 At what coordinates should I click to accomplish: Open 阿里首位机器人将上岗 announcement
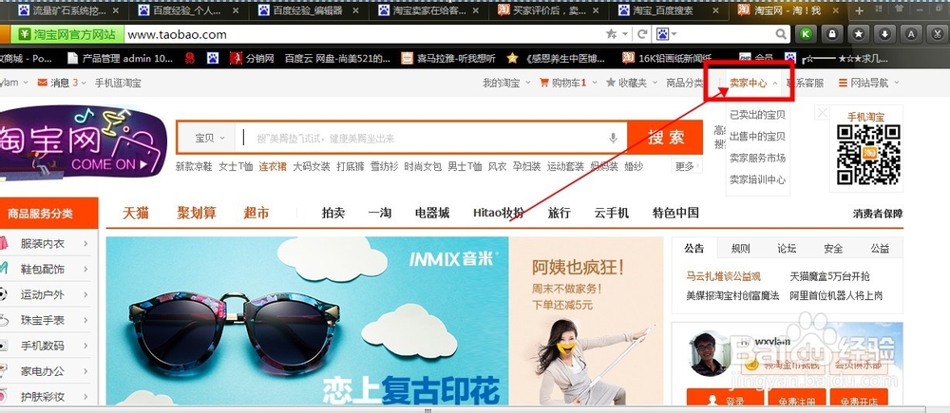click(x=836, y=296)
